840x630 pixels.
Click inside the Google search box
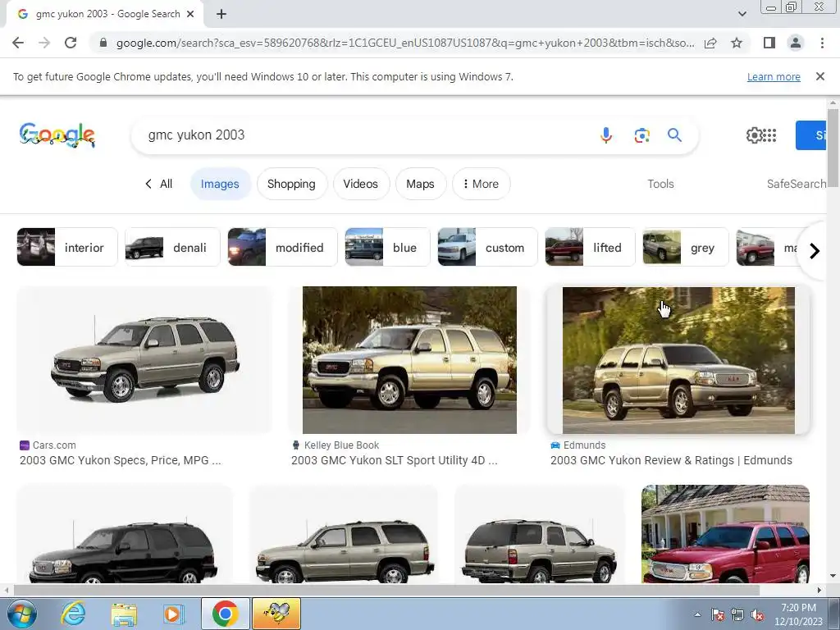click(364, 135)
